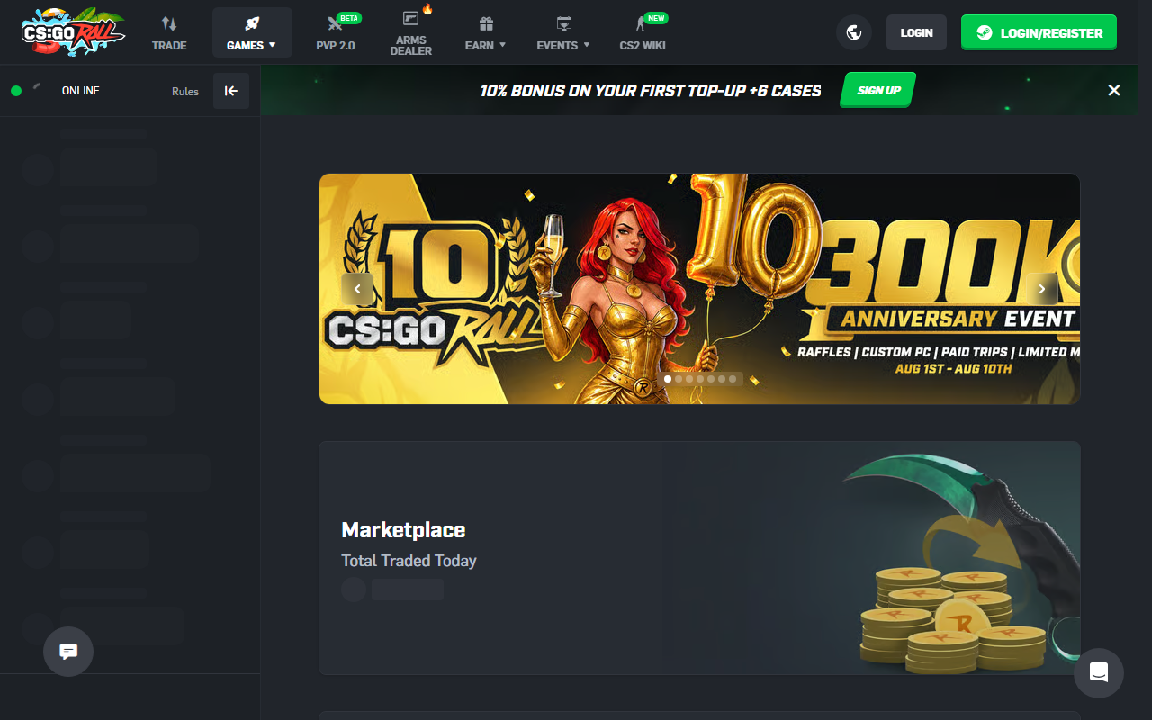Click the Steam Login/Register button
This screenshot has width=1152, height=720.
point(1039,32)
